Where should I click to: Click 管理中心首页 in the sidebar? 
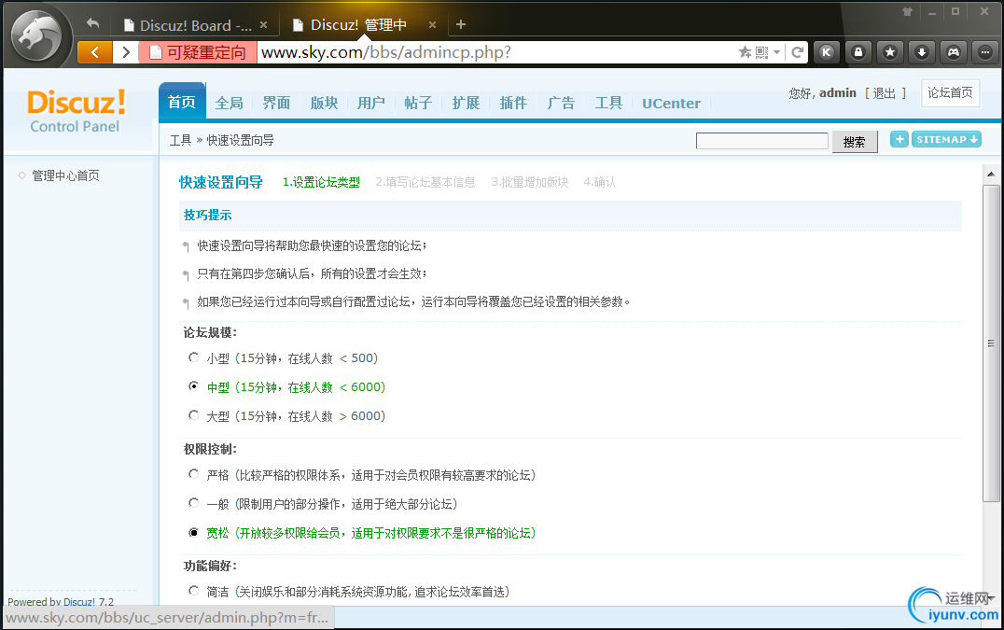(x=66, y=175)
